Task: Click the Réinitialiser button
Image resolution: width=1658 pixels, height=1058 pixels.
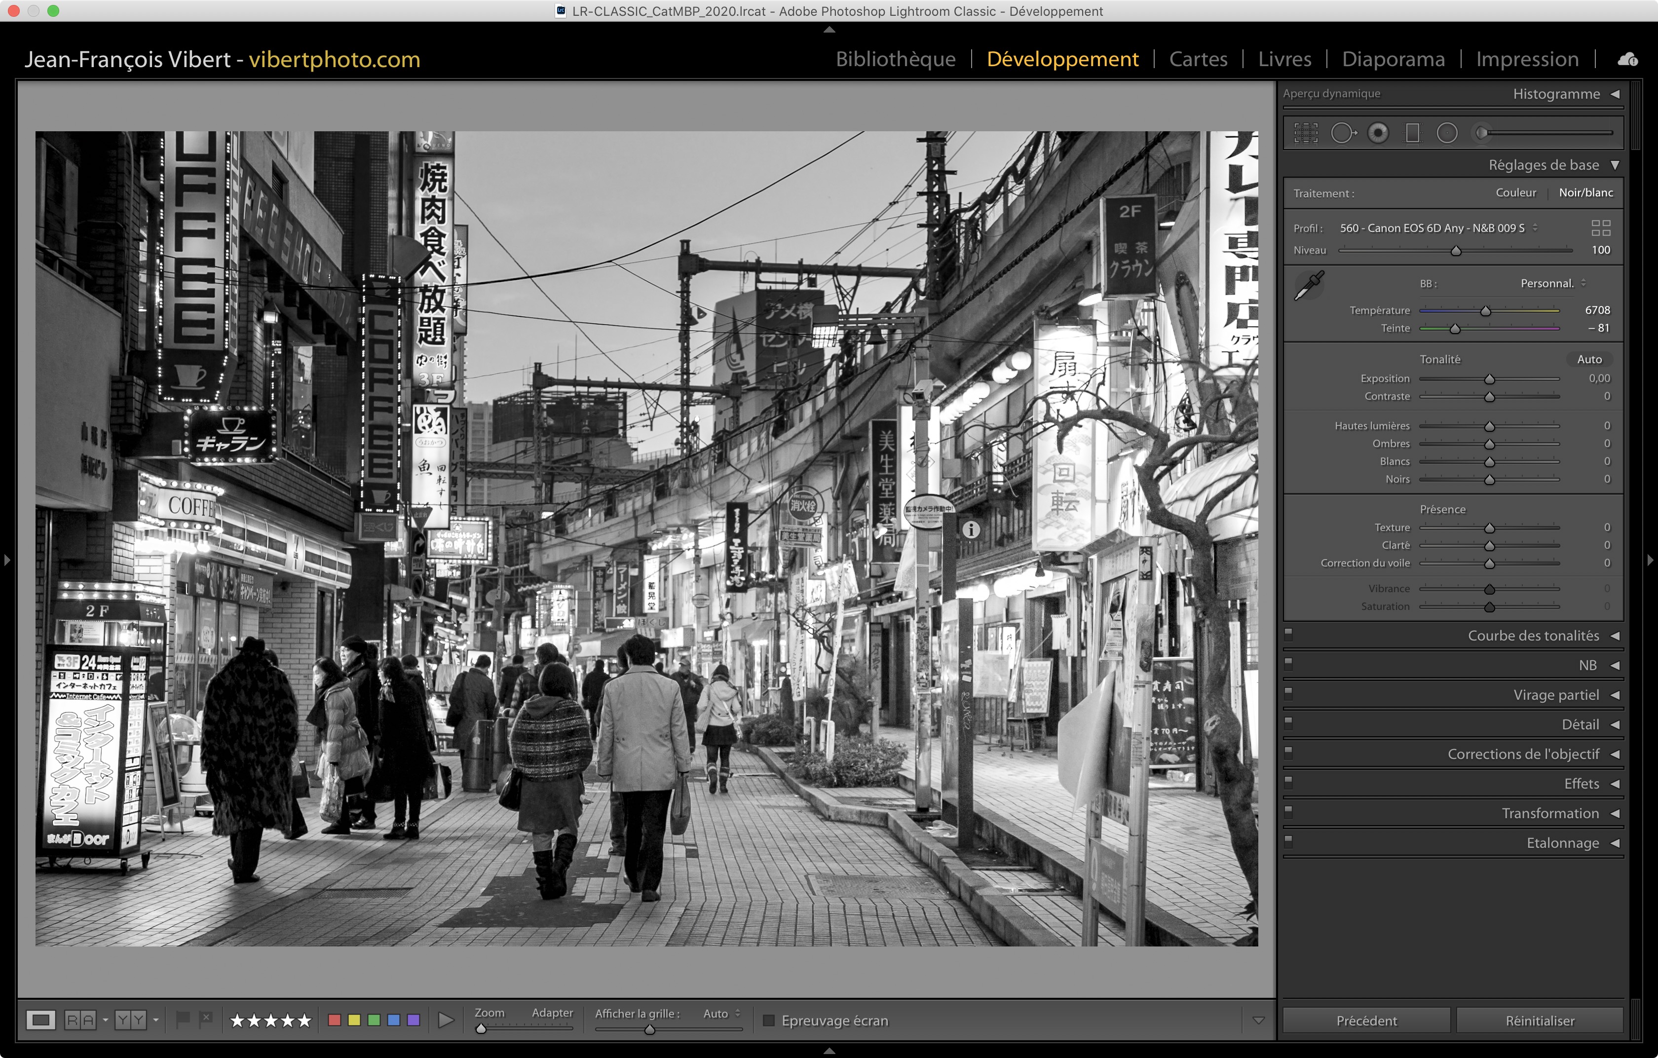Action: coord(1539,1020)
